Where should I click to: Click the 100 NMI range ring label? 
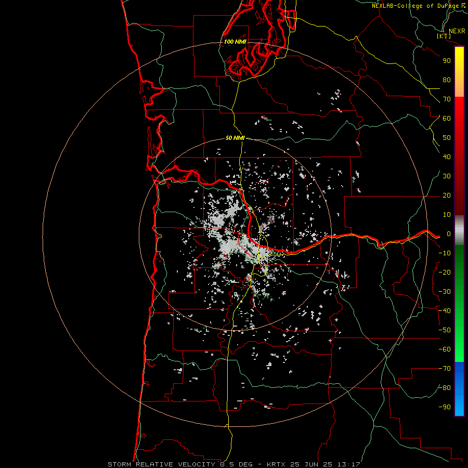pos(235,42)
